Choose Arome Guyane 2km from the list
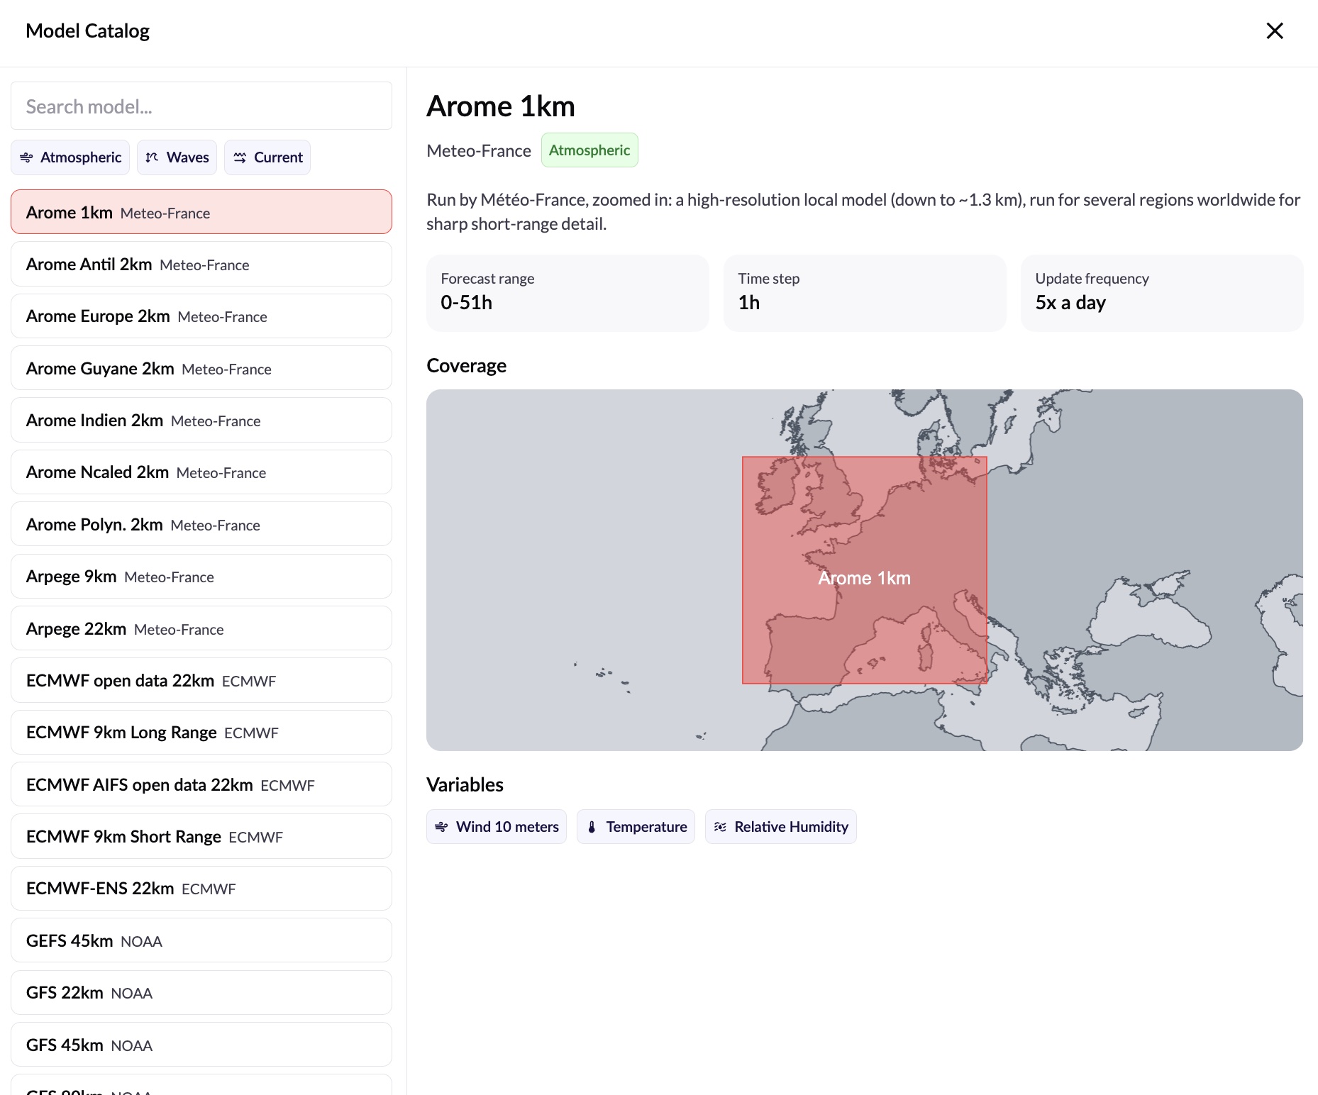This screenshot has width=1318, height=1095. 201,368
